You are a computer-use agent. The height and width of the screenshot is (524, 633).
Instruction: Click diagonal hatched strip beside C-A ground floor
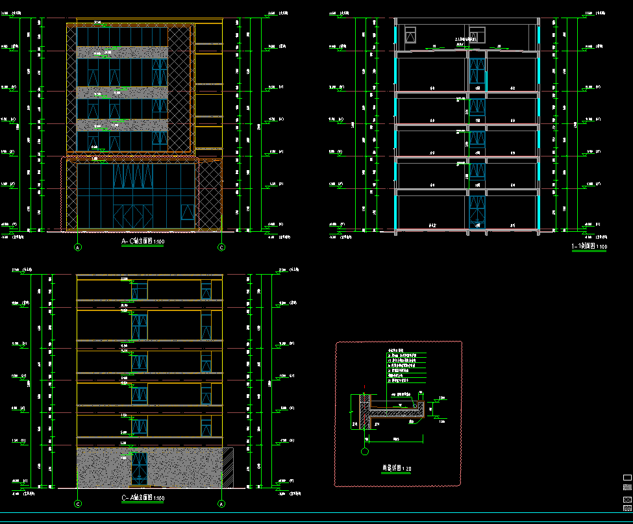point(229,468)
